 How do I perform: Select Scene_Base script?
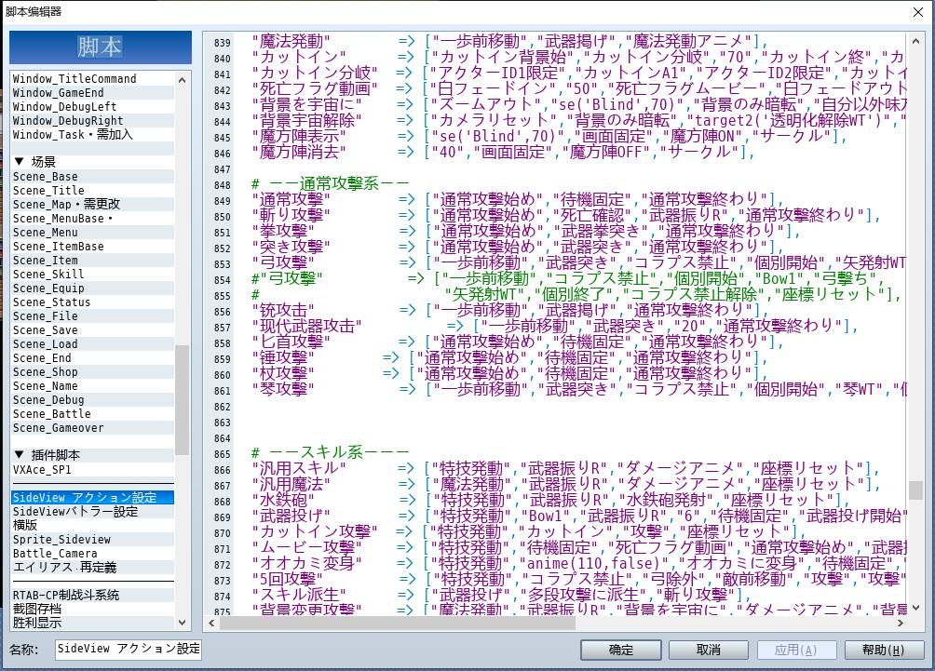tap(92, 177)
